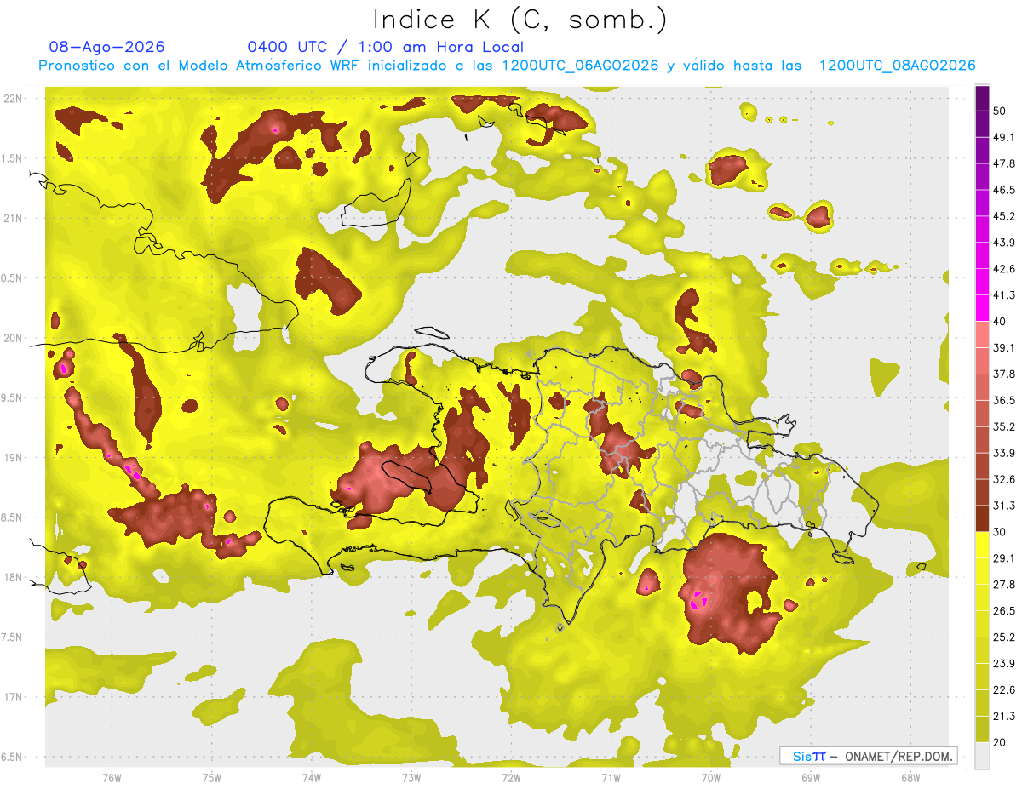
Task: Click the bright yellow colorbar segment between 29.1 and 30
Action: [982, 545]
